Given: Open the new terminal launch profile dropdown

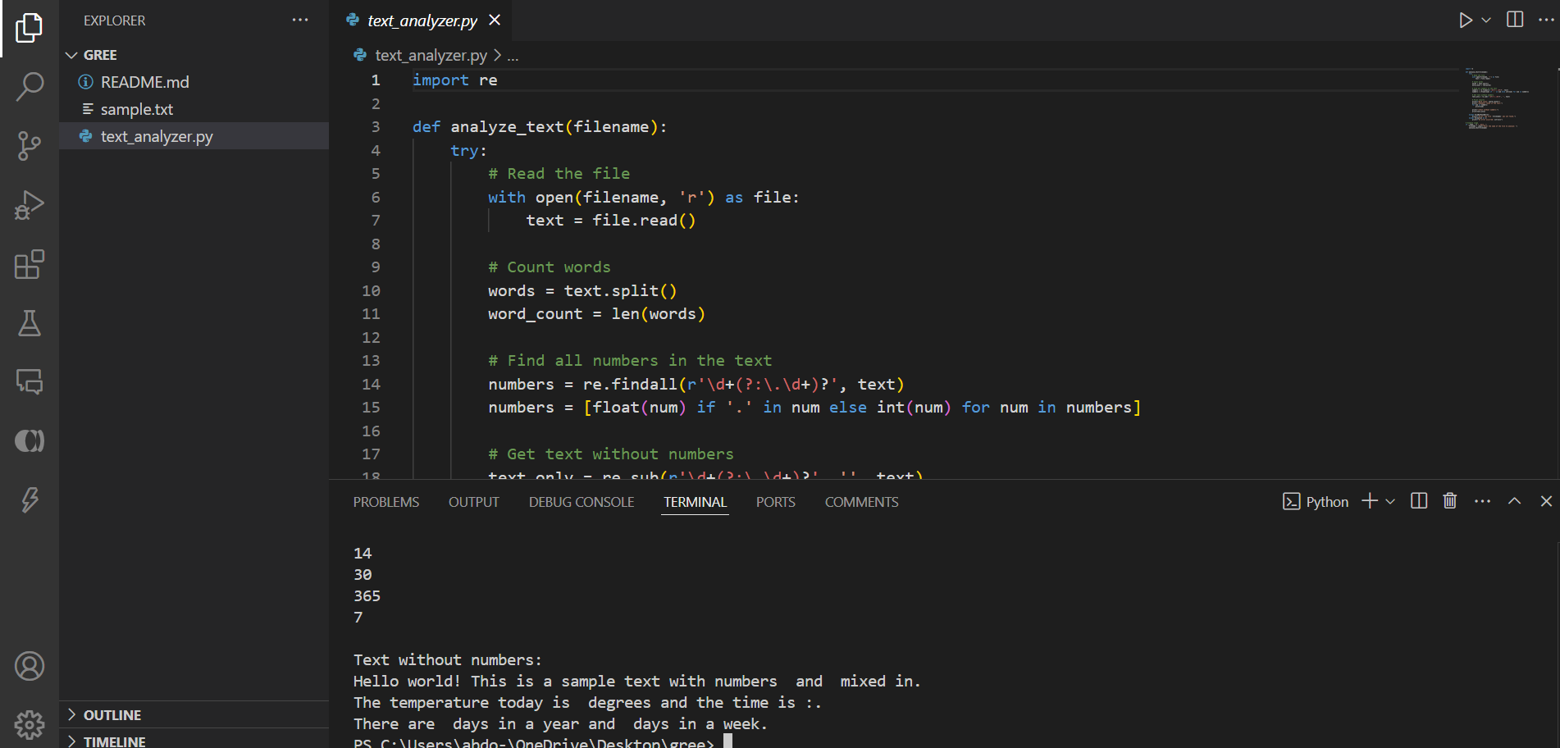Looking at the screenshot, I should click(1390, 501).
